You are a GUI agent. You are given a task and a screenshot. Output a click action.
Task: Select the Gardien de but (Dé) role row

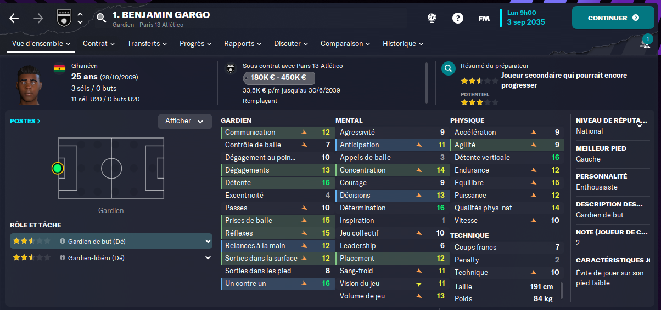[111, 241]
